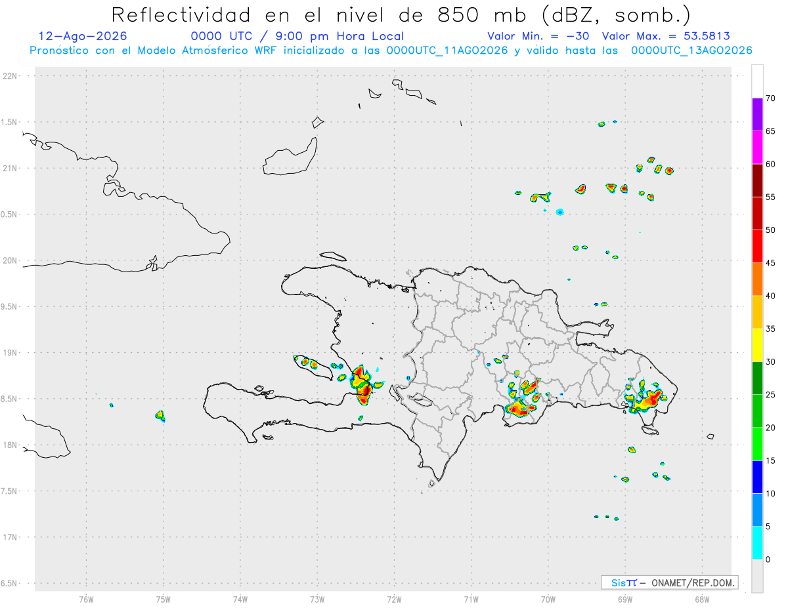Click the "18N" latitude label
The image size is (788, 608).
[x=11, y=445]
